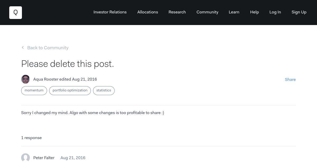Open the Learn menu item

tap(234, 12)
